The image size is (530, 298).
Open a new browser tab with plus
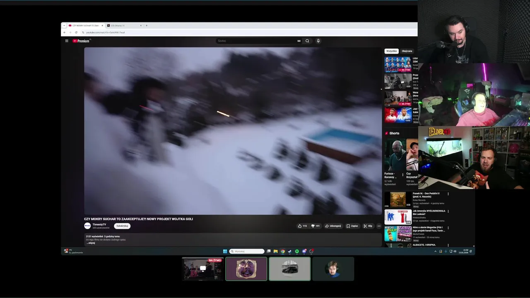click(147, 26)
